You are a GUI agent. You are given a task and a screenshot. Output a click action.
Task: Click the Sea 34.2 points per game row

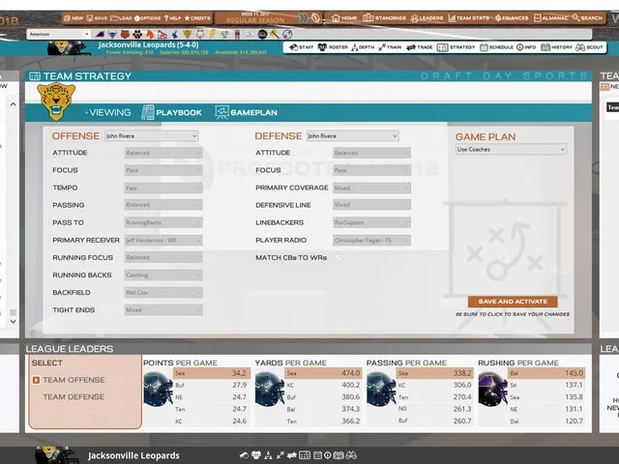click(x=211, y=373)
